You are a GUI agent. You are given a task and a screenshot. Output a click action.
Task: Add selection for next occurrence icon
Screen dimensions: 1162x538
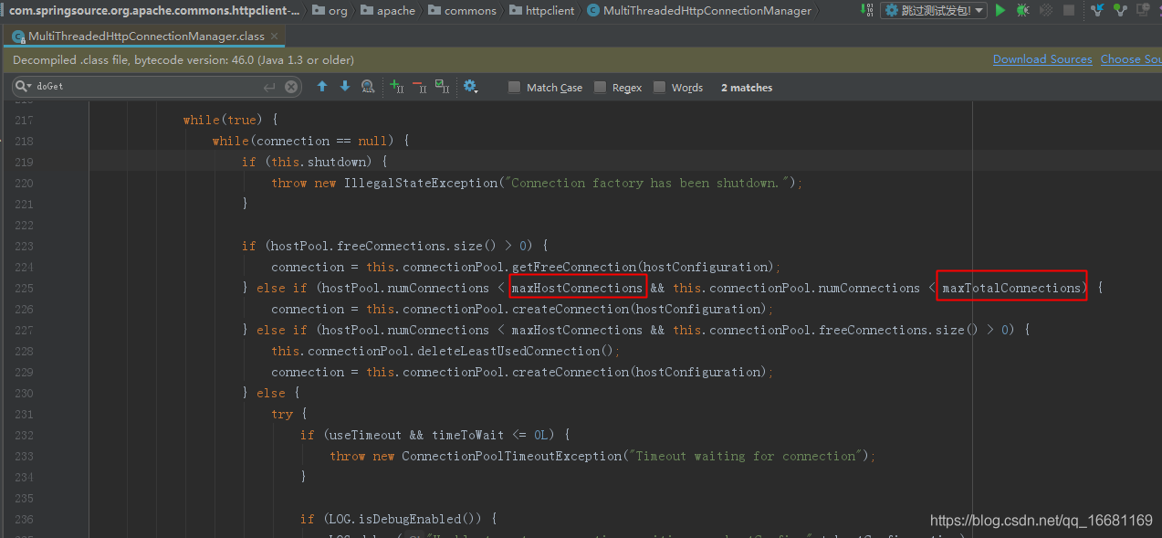tap(397, 87)
